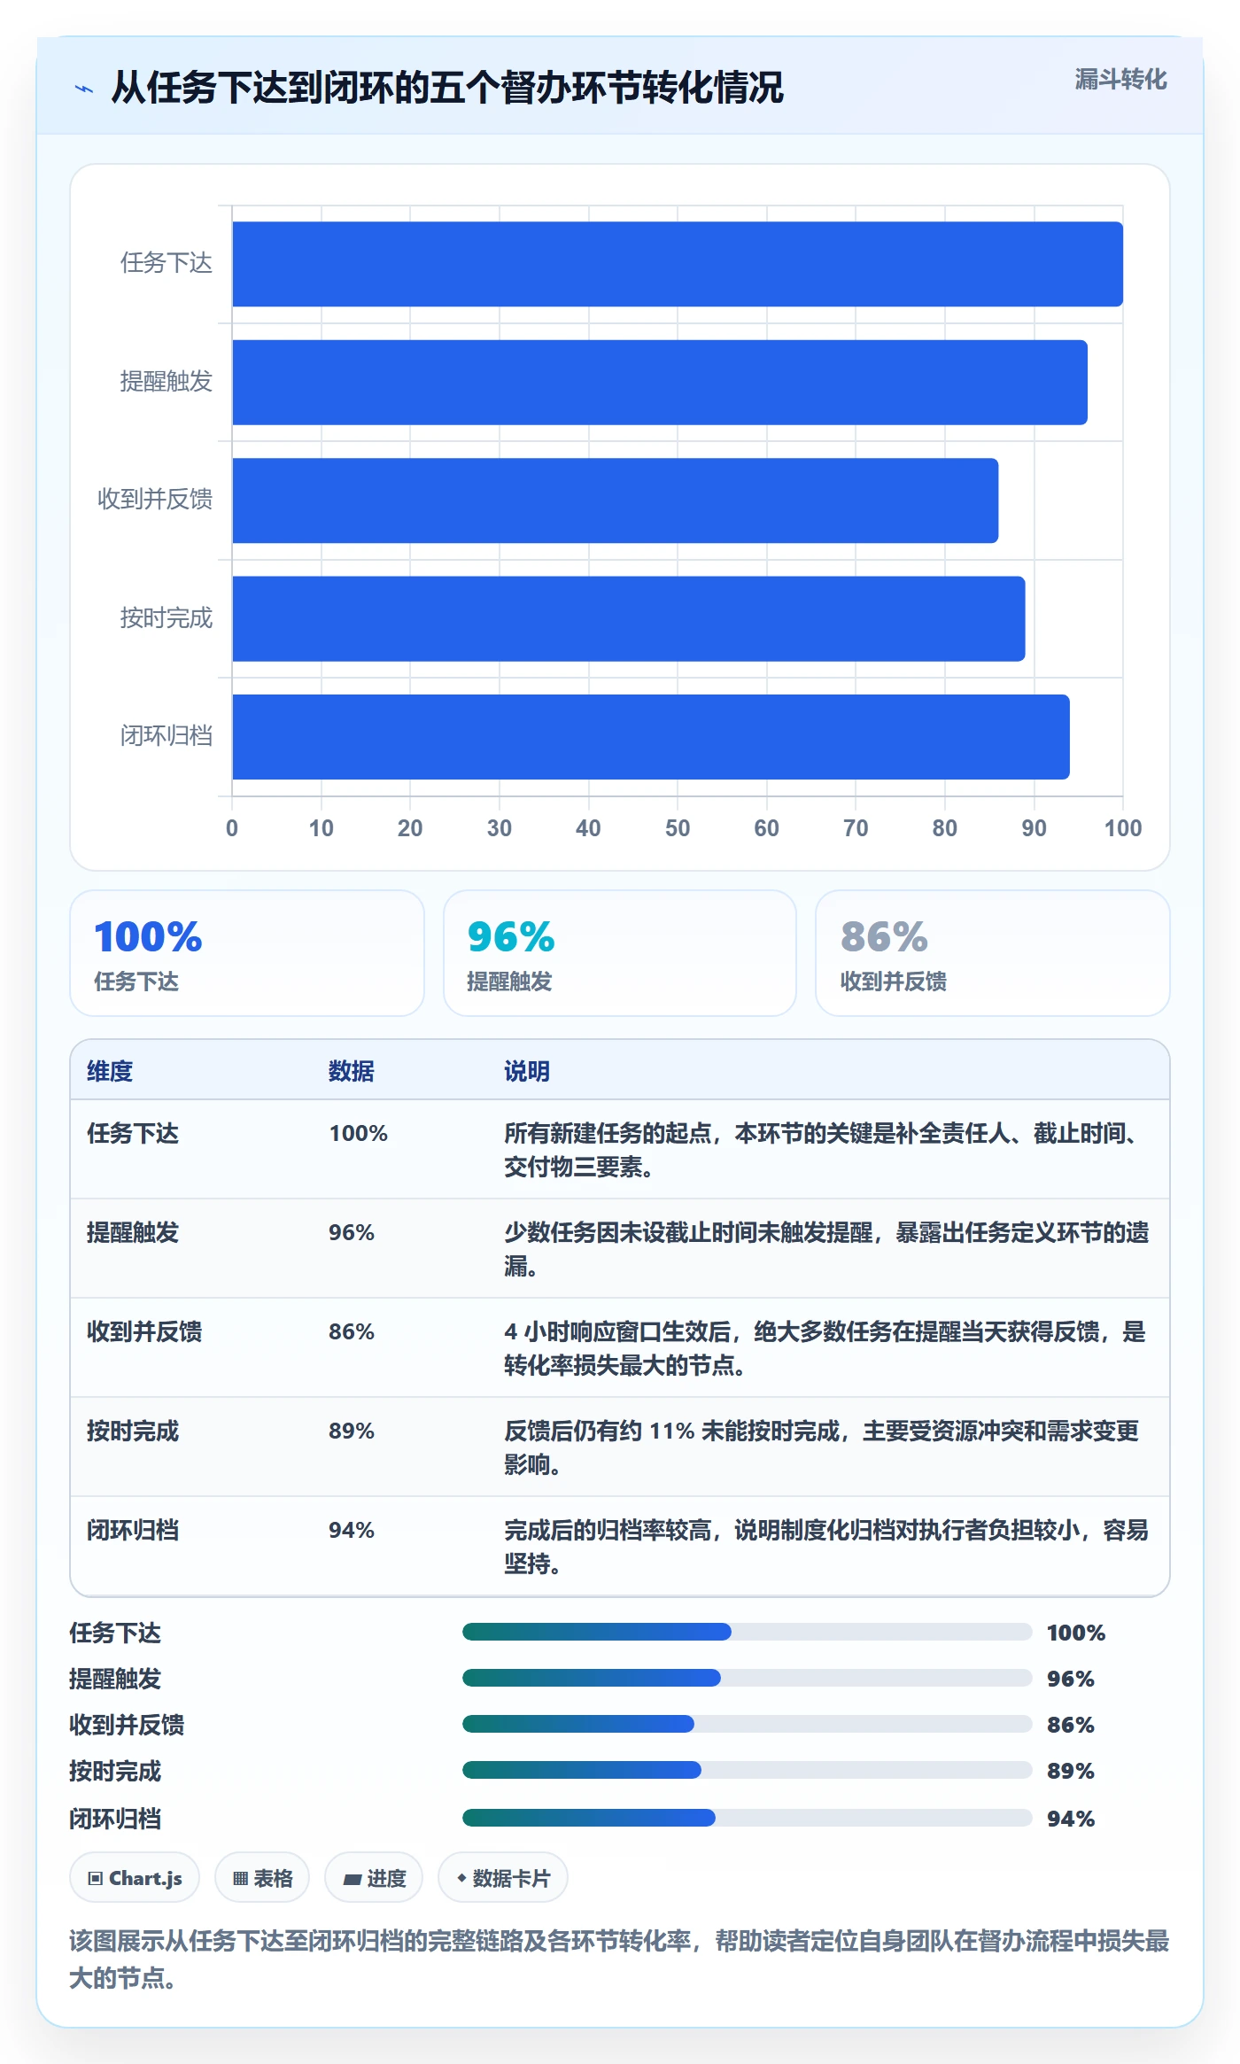Click the 96% cell in the table

pyautogui.click(x=352, y=1232)
